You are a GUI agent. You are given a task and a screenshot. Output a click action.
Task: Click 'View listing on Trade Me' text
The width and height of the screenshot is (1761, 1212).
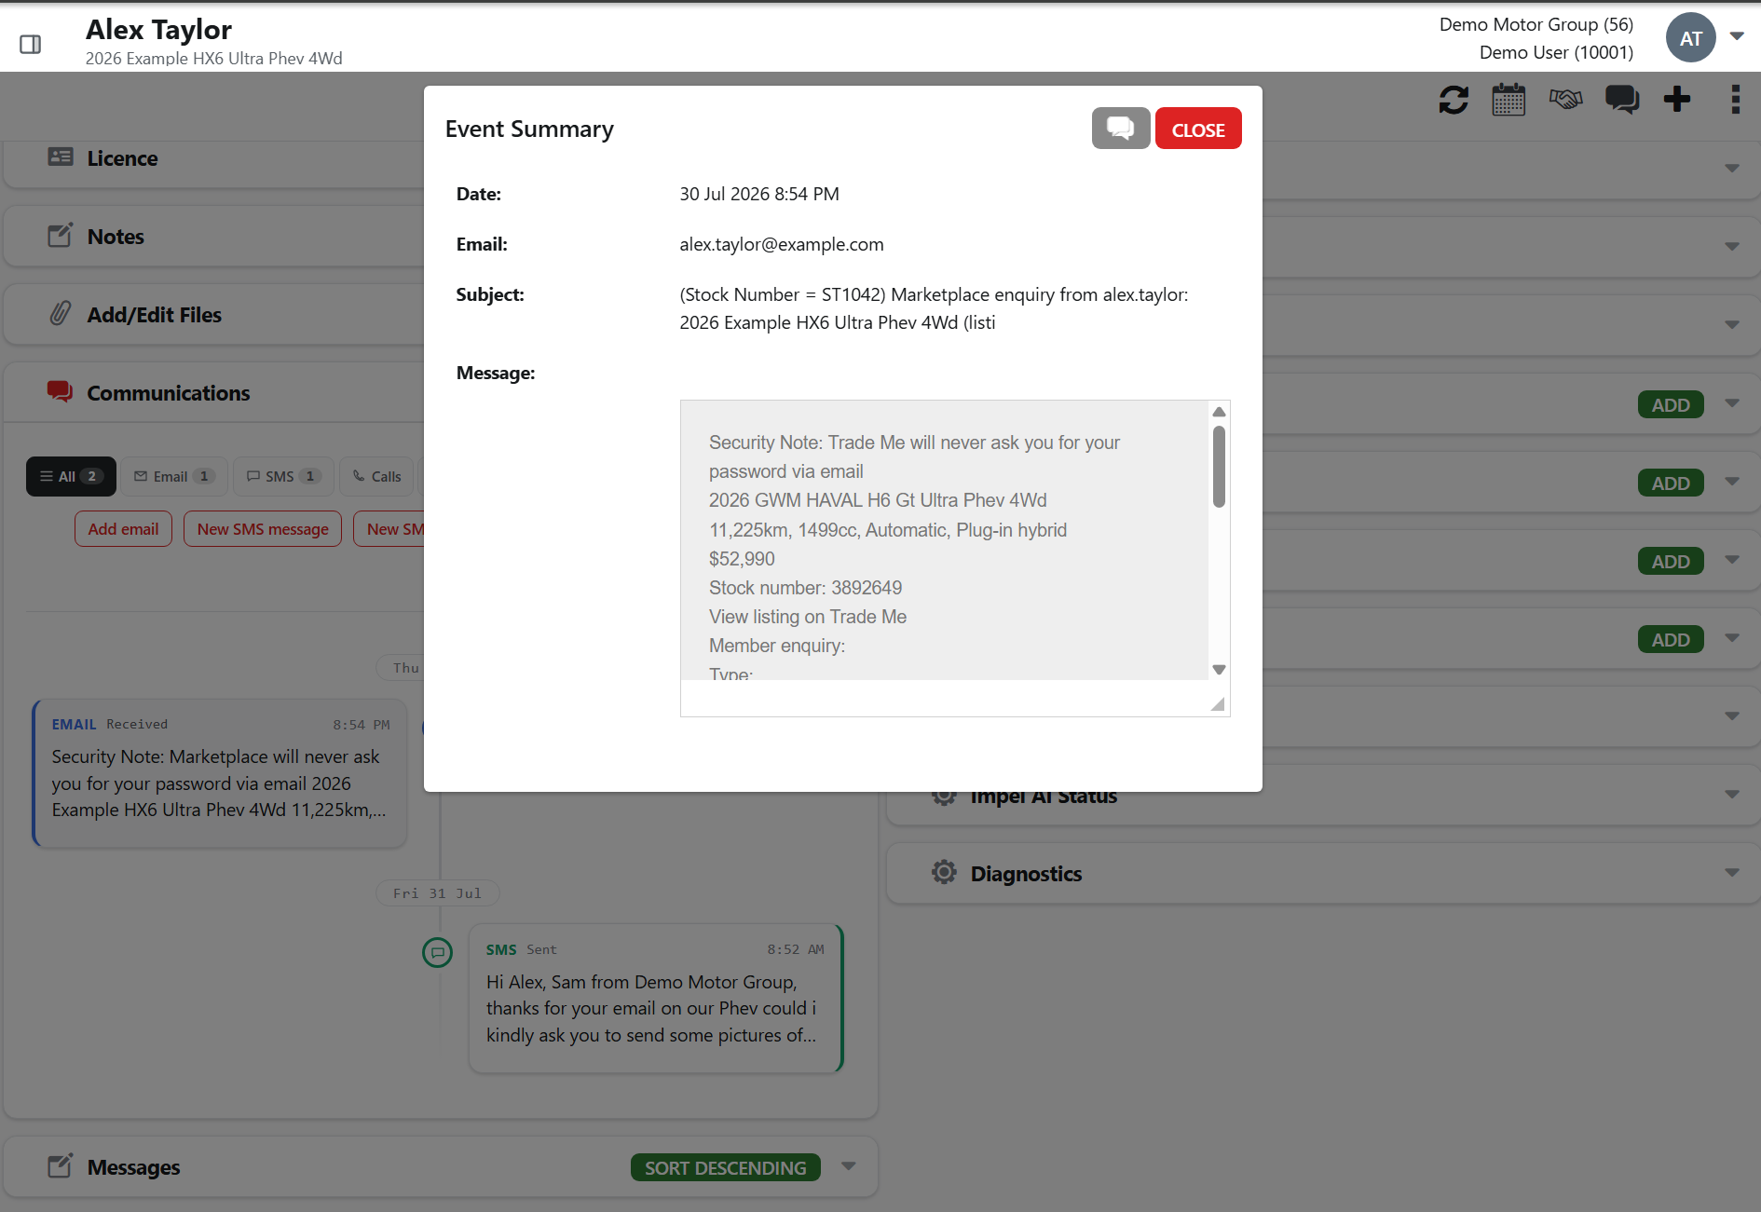[x=808, y=617]
